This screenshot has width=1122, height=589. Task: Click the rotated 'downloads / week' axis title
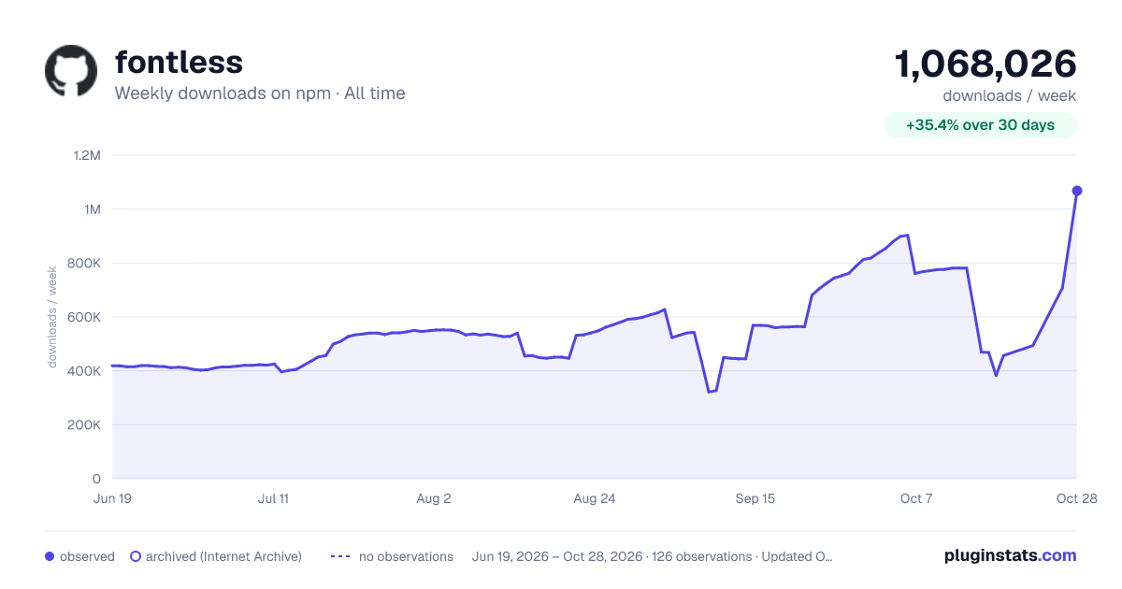(x=53, y=317)
